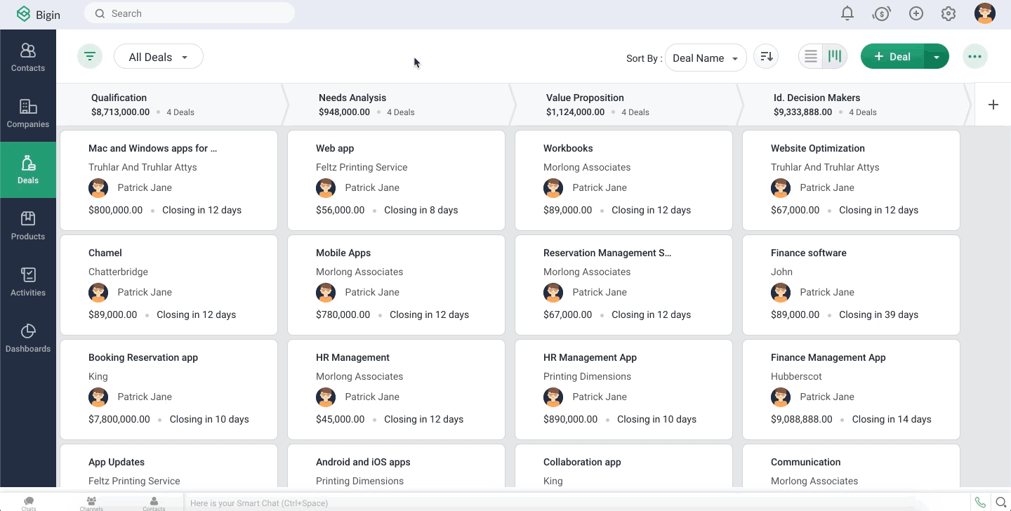Go to Contacts in the sidebar
Viewport: 1011px width, 511px height.
(x=28, y=58)
